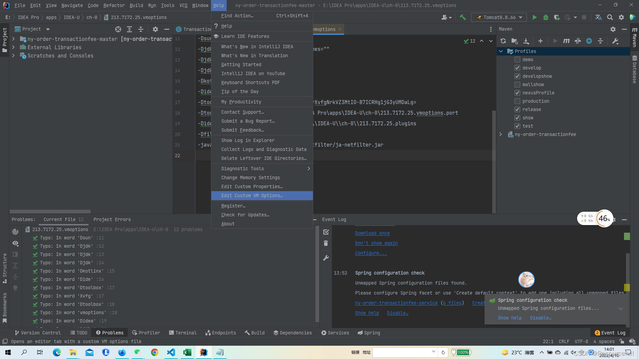
Task: Select 'Edit Custom VM Options...' menu item
Action: pyautogui.click(x=252, y=195)
